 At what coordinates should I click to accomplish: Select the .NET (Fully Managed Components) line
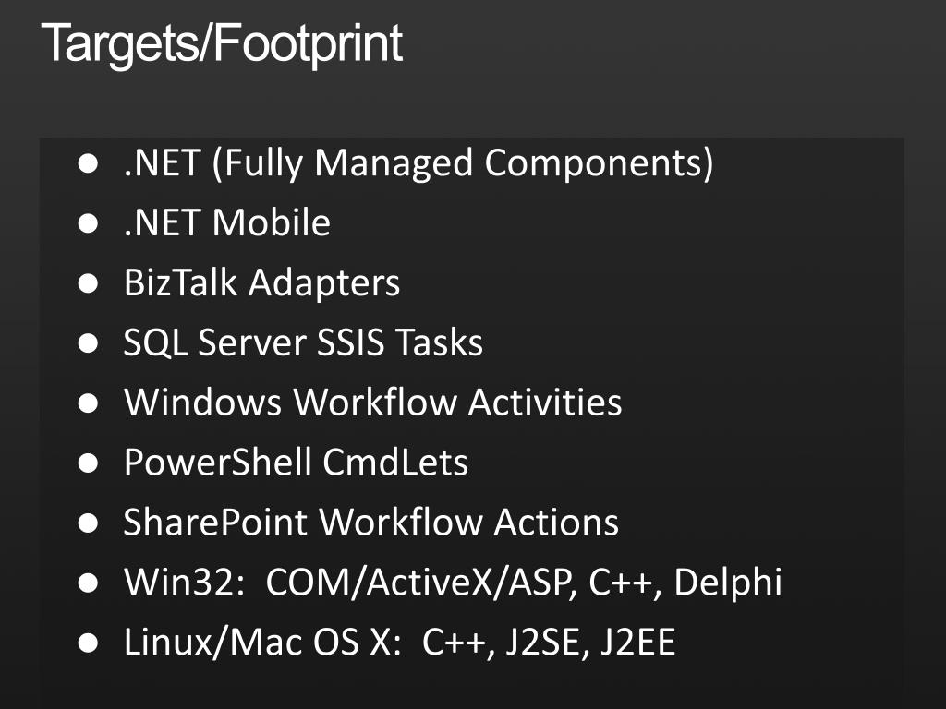pos(418,163)
